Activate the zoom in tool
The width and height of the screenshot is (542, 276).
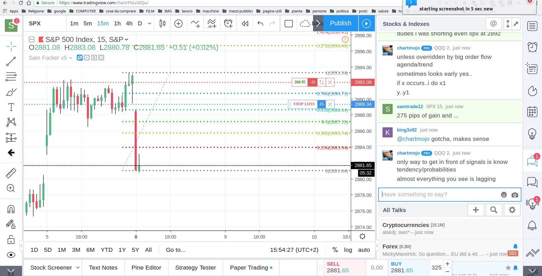11,188
